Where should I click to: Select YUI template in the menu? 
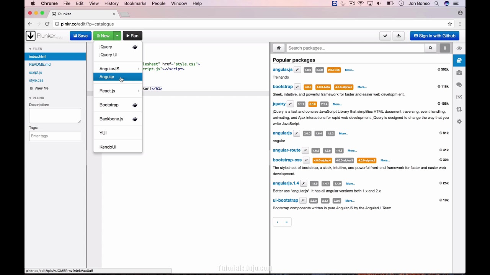tap(118, 133)
